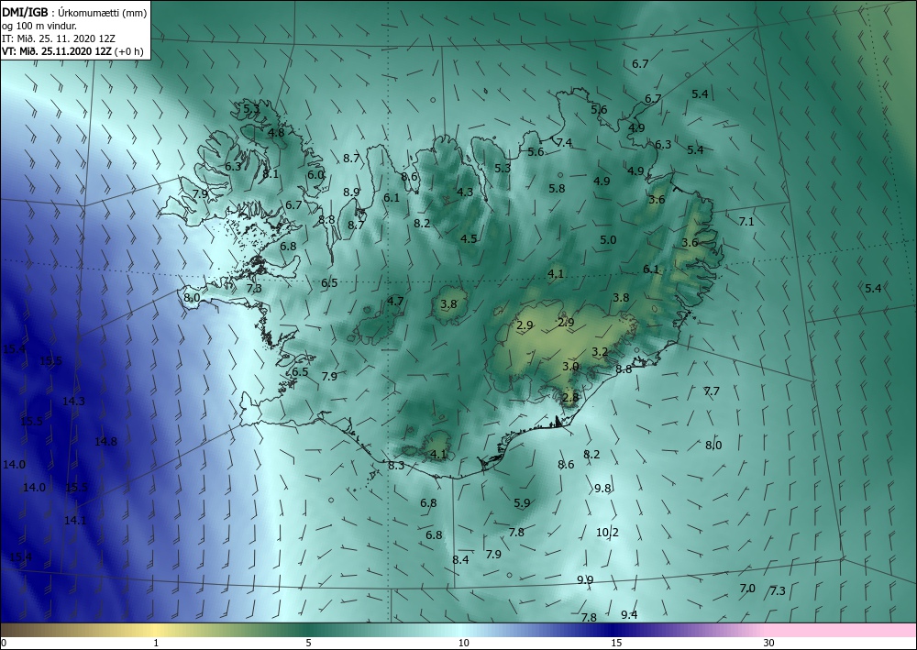Click the 10 tick on color scale
This screenshot has width=917, height=650.
463,643
